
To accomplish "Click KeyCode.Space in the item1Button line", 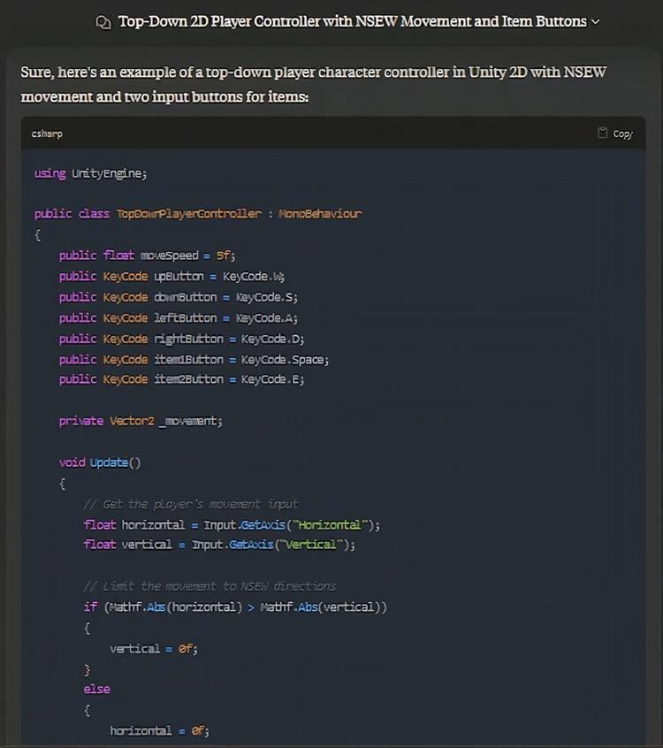I will [x=285, y=359].
